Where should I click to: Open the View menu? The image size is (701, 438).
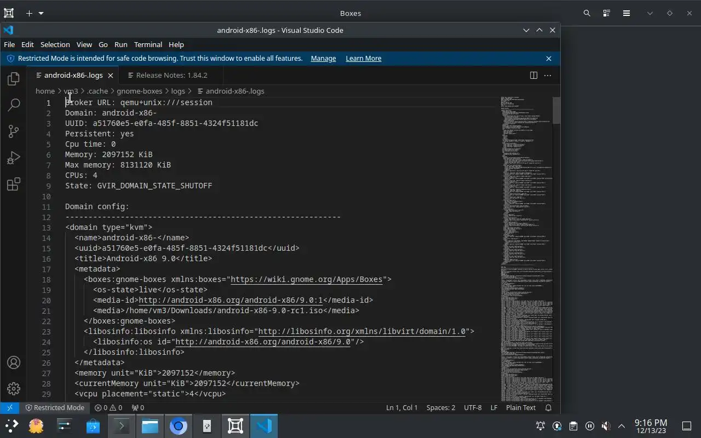[84, 44]
